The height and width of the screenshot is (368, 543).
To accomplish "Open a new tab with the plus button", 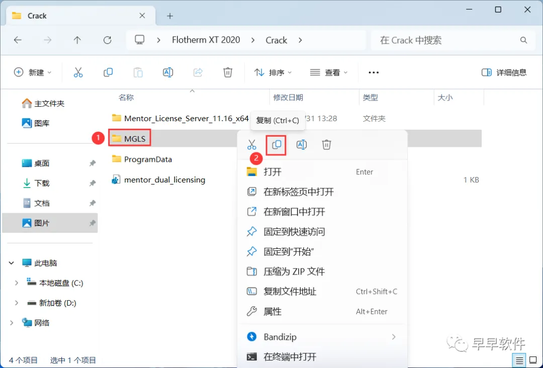I will point(170,16).
